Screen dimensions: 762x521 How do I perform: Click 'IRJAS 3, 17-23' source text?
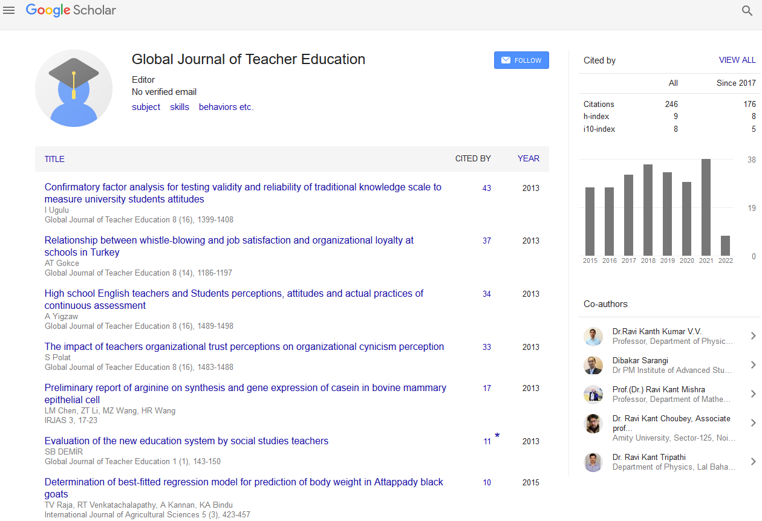click(x=72, y=420)
